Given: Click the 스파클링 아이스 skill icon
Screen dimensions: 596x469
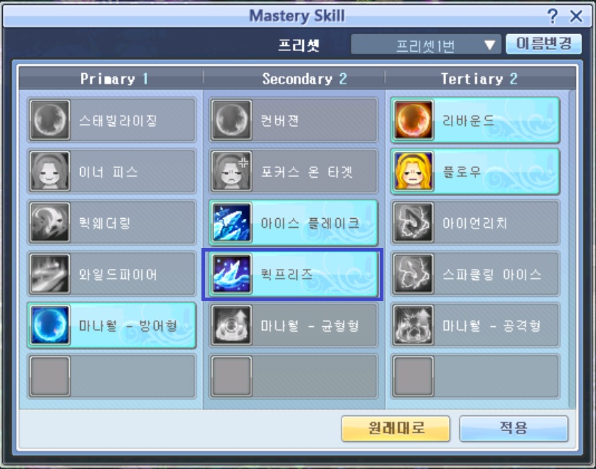Looking at the screenshot, I should pos(413,274).
